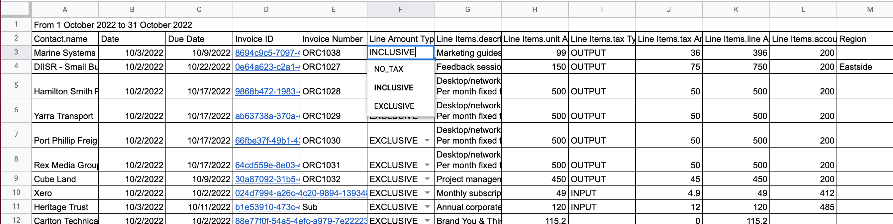The image size is (893, 224).
Task: Open the Xero invoice link 024d7994-a26c
Action: (301, 193)
